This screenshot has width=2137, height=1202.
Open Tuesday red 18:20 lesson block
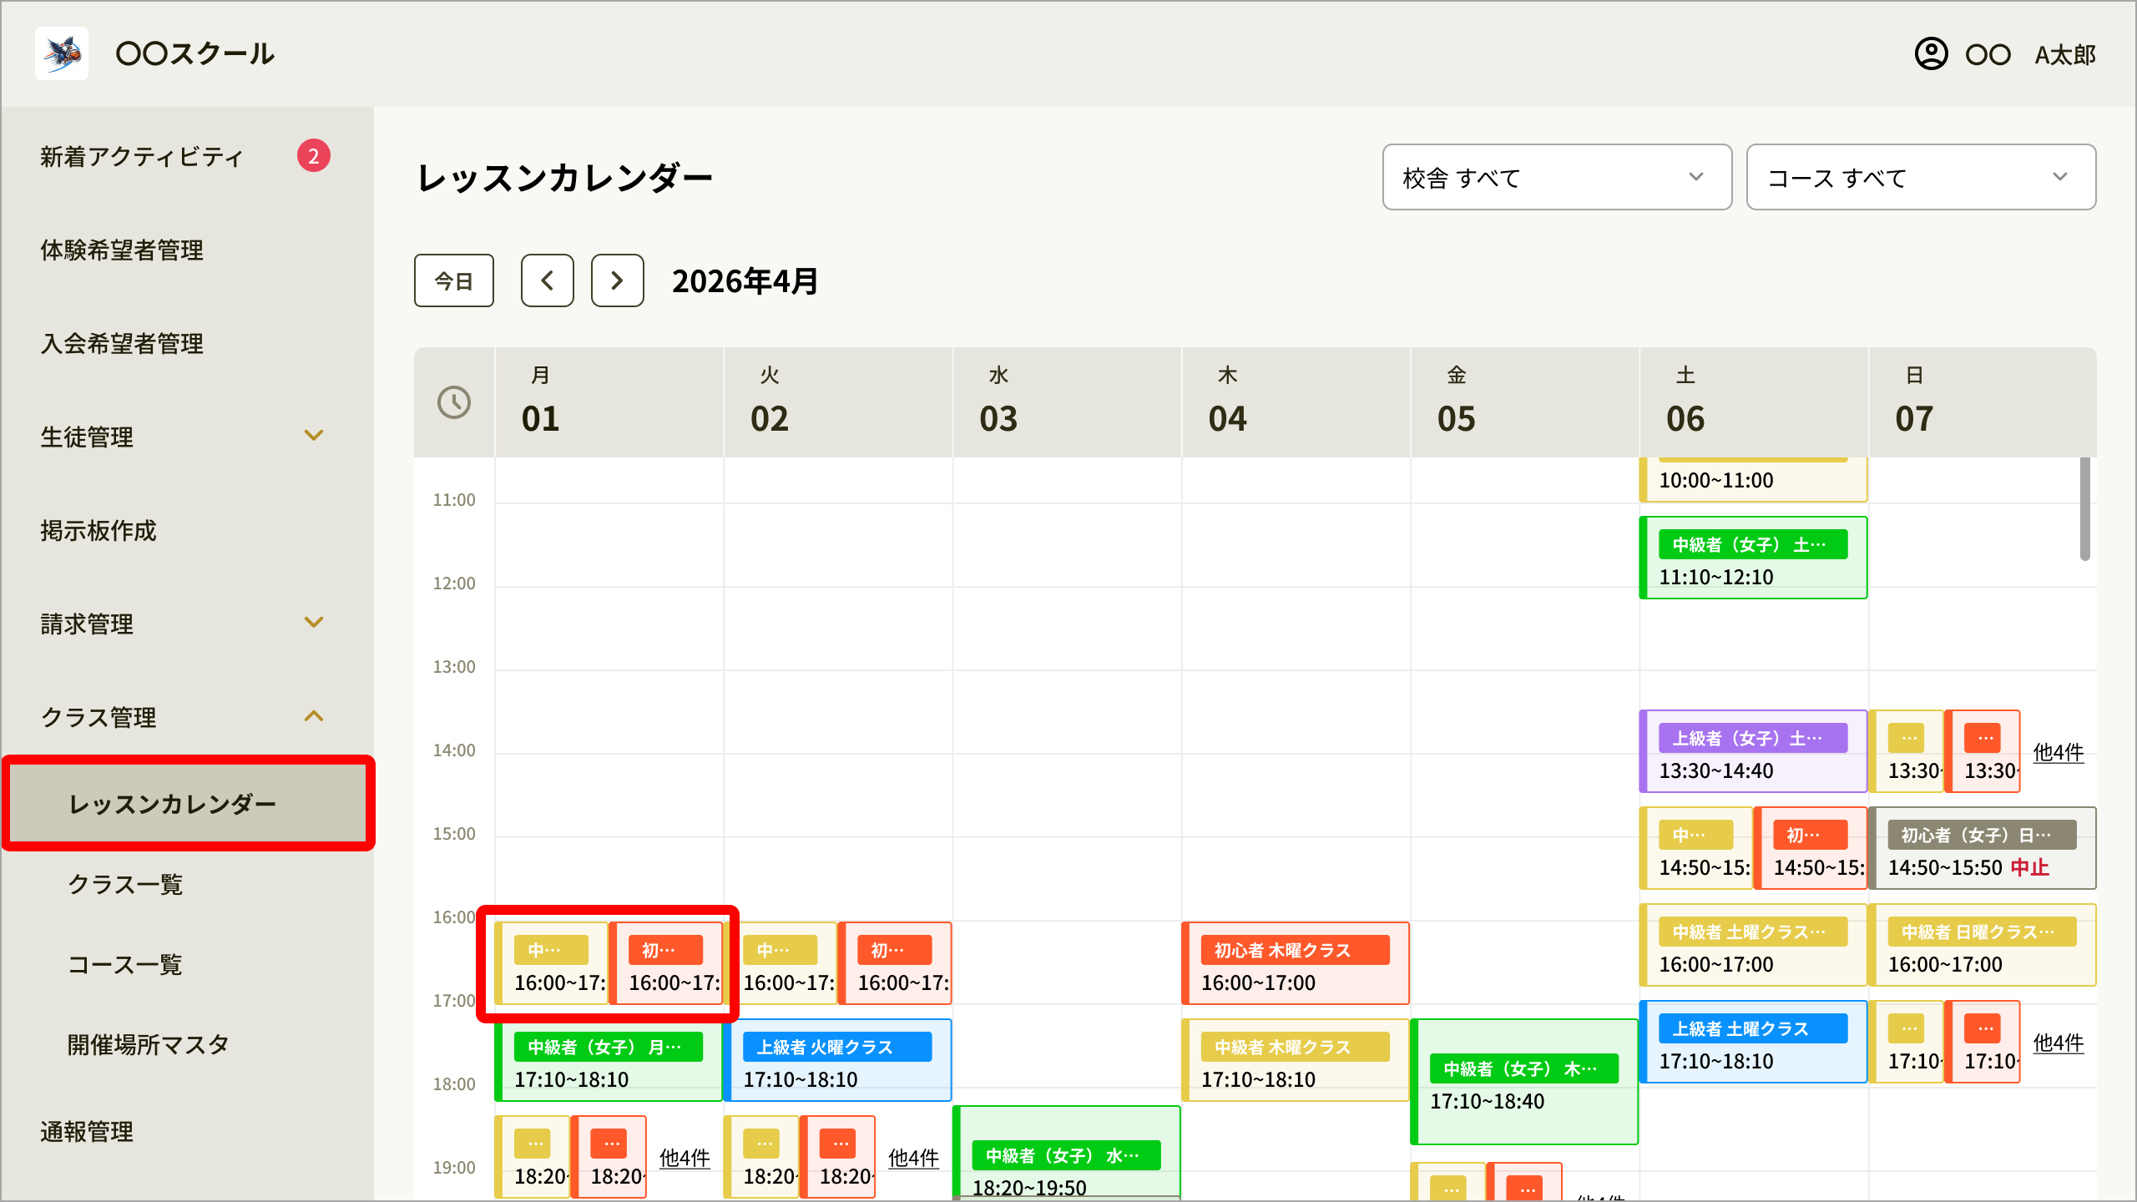click(x=837, y=1157)
